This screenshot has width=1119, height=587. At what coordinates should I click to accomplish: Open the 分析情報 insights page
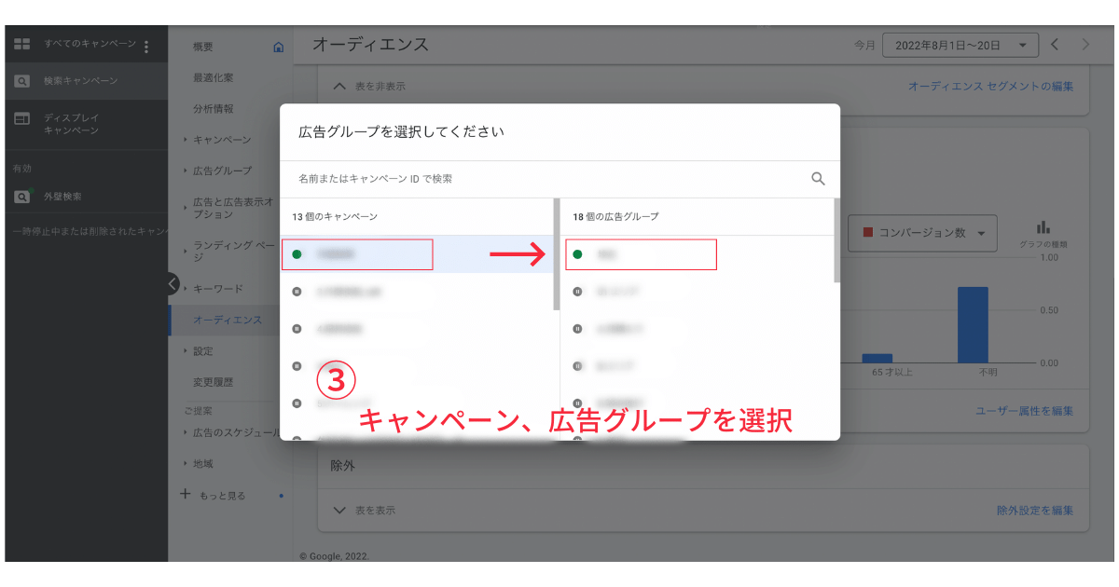[214, 109]
